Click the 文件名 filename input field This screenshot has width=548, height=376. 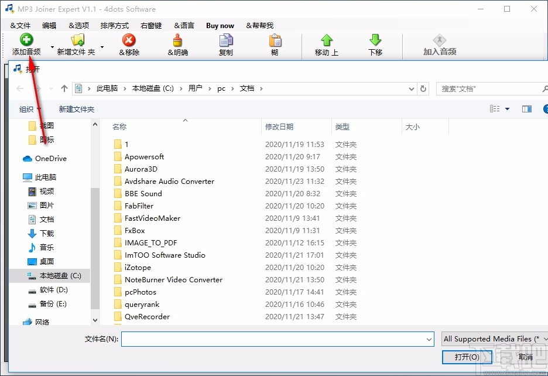(278, 339)
